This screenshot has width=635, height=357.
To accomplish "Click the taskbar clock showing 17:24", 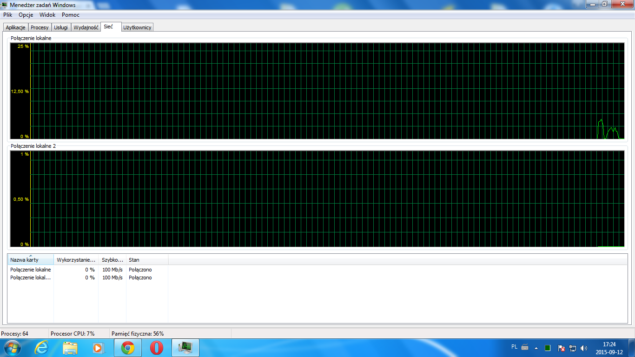I will [609, 348].
